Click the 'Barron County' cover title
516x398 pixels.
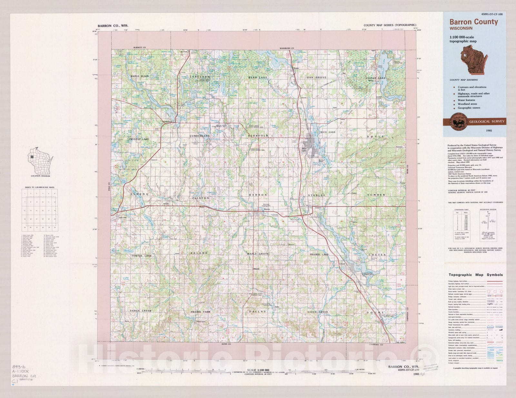pos(474,22)
